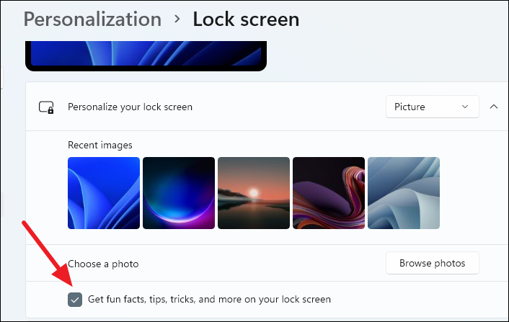The height and width of the screenshot is (322, 509).
Task: Collapse the Personalize your lock screen section
Action: pyautogui.click(x=494, y=107)
